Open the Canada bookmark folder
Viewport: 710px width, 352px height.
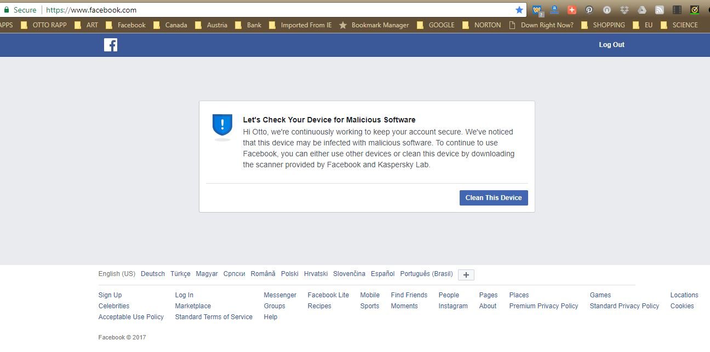(x=170, y=25)
